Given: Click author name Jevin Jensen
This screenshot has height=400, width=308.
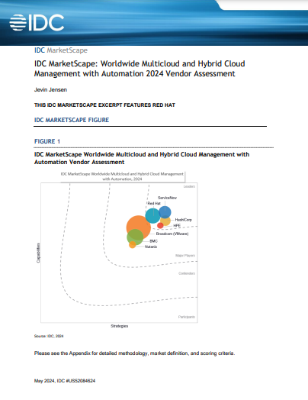Looking at the screenshot, I should (x=50, y=90).
